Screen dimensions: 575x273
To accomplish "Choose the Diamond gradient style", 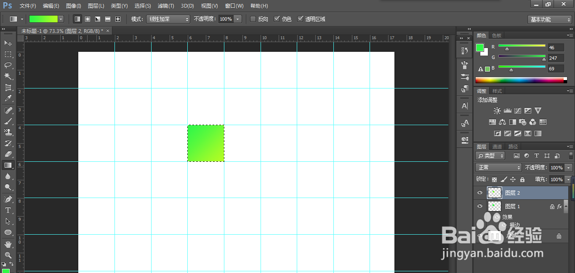I will (x=118, y=19).
